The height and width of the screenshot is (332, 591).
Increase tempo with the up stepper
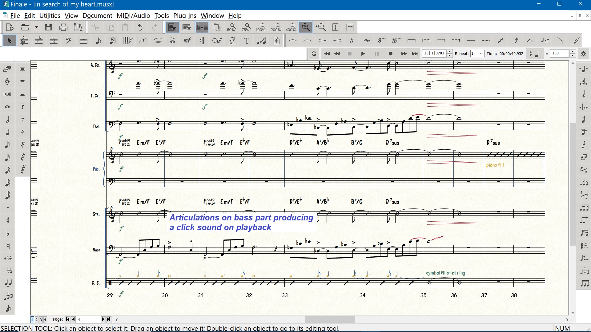[572, 52]
